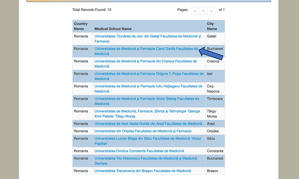Select the Constanta city cell
The height and width of the screenshot is (179, 299).
(215, 151)
